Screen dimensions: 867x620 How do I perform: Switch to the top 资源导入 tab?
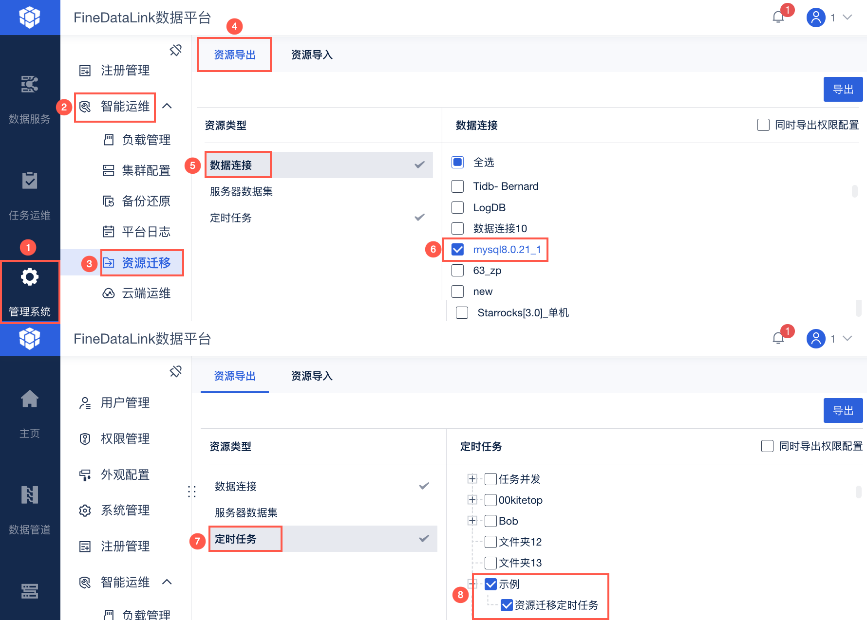pos(312,55)
